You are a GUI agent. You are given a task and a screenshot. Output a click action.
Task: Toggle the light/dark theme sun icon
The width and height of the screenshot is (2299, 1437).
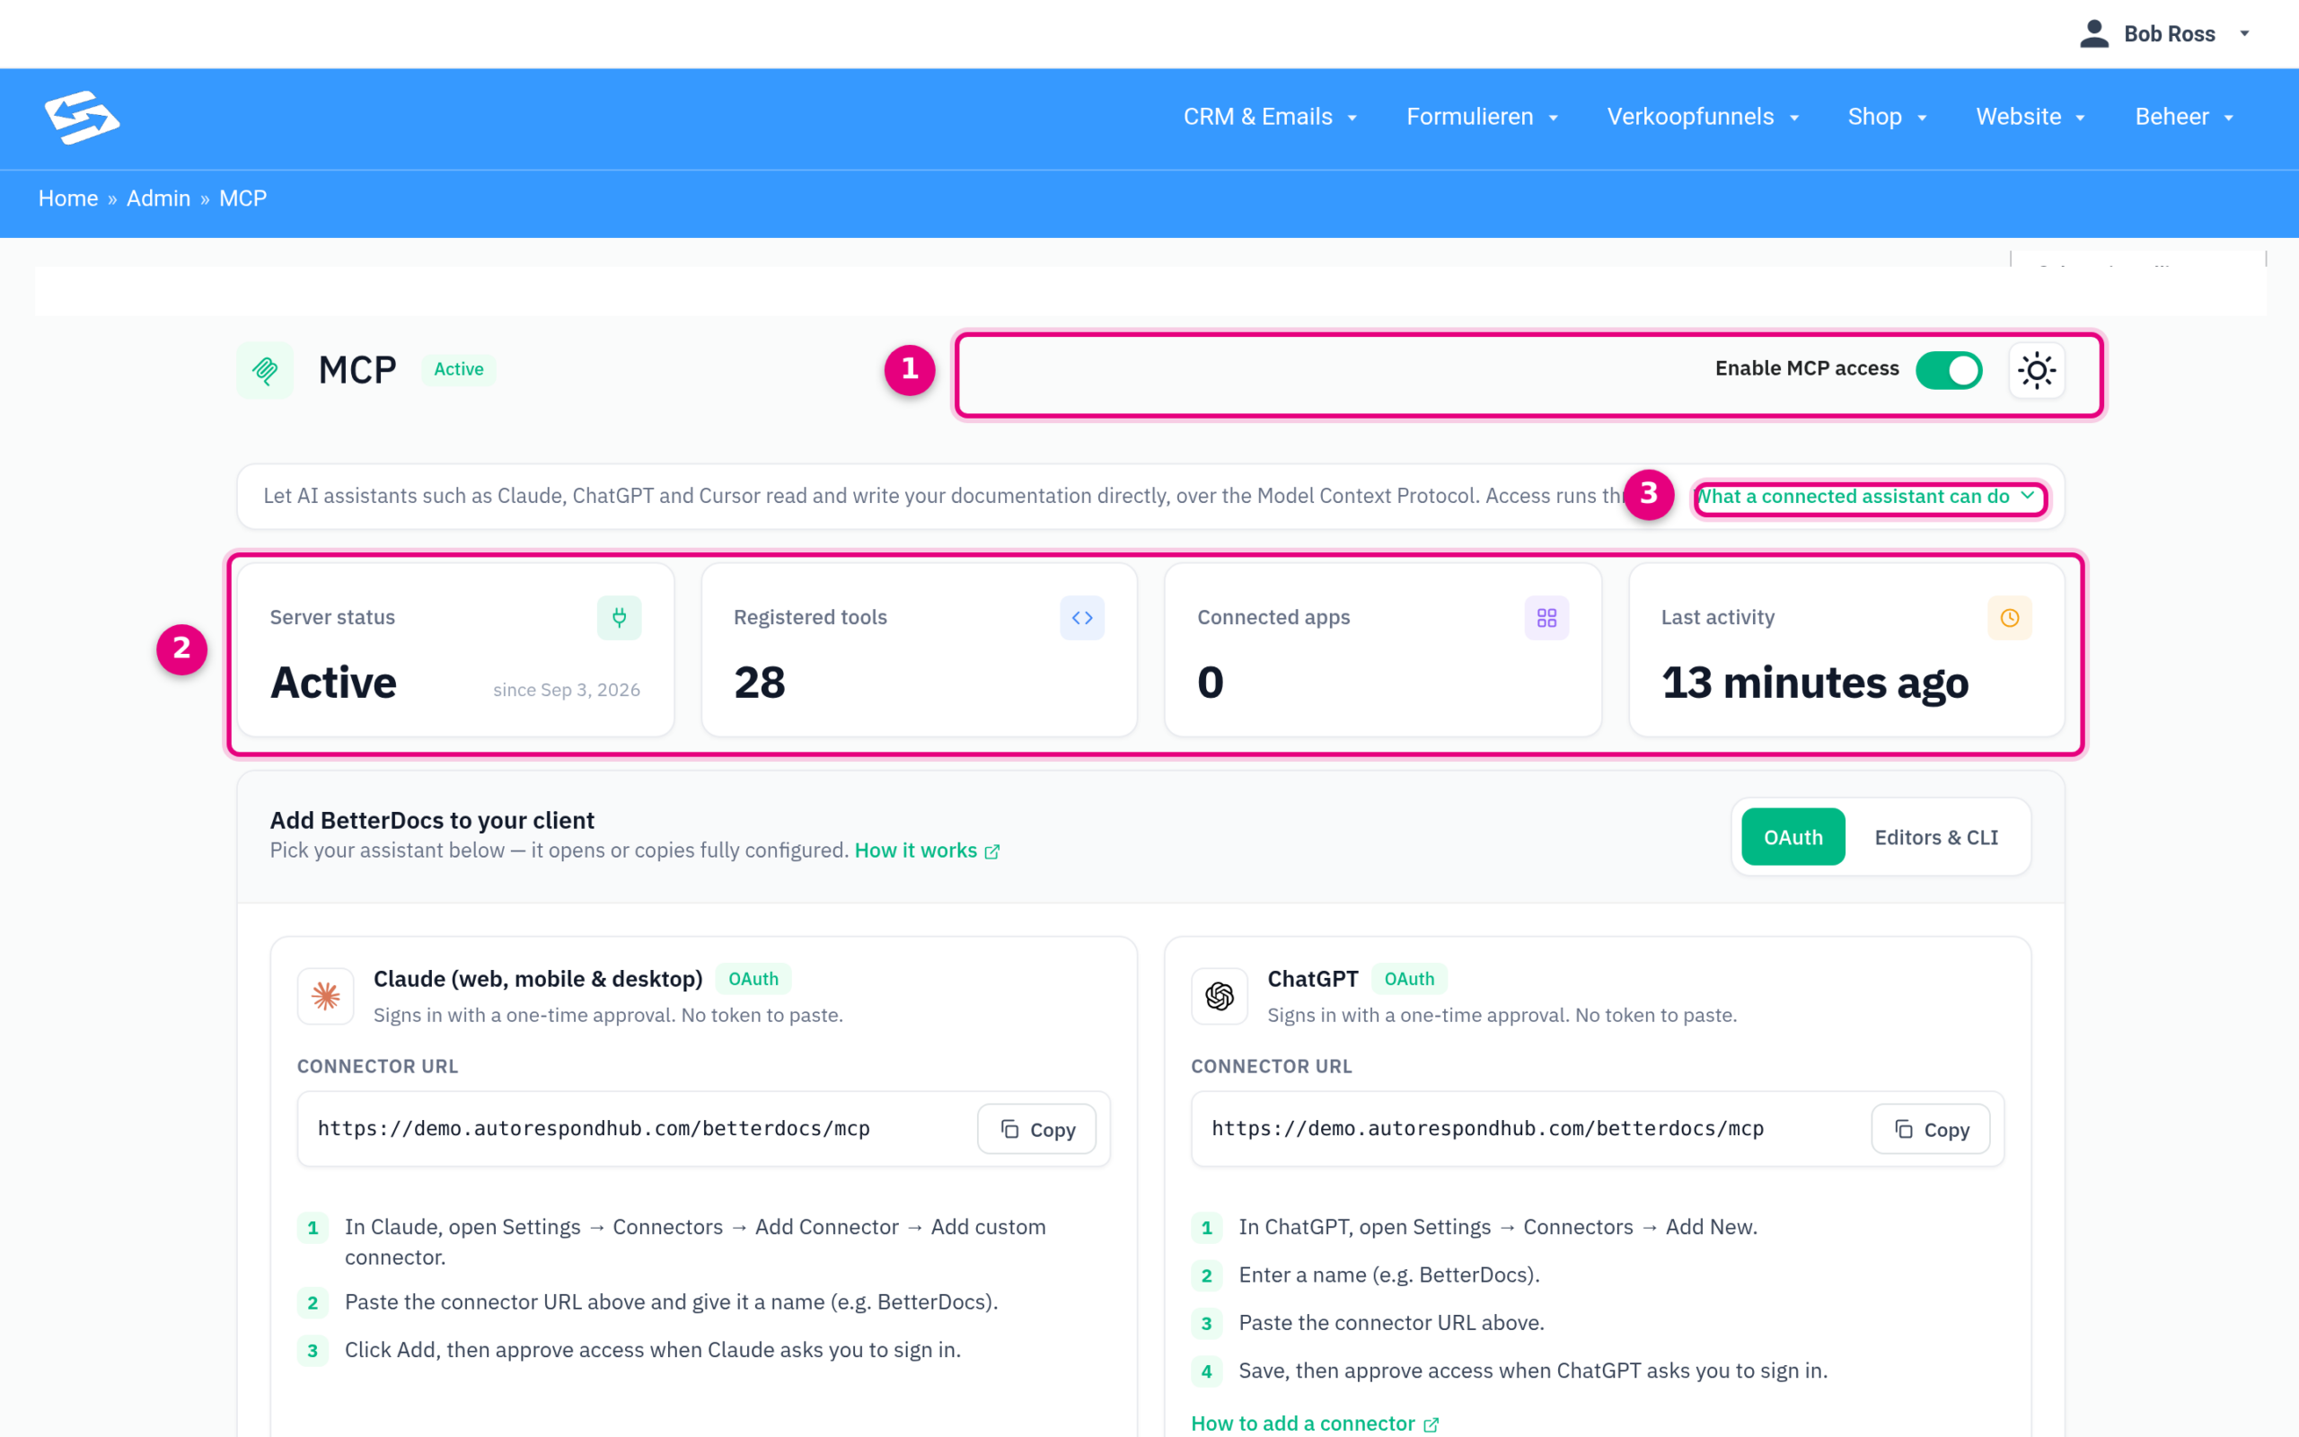coord(2036,370)
